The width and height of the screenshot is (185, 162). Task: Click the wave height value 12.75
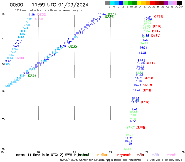(x=129, y=135)
